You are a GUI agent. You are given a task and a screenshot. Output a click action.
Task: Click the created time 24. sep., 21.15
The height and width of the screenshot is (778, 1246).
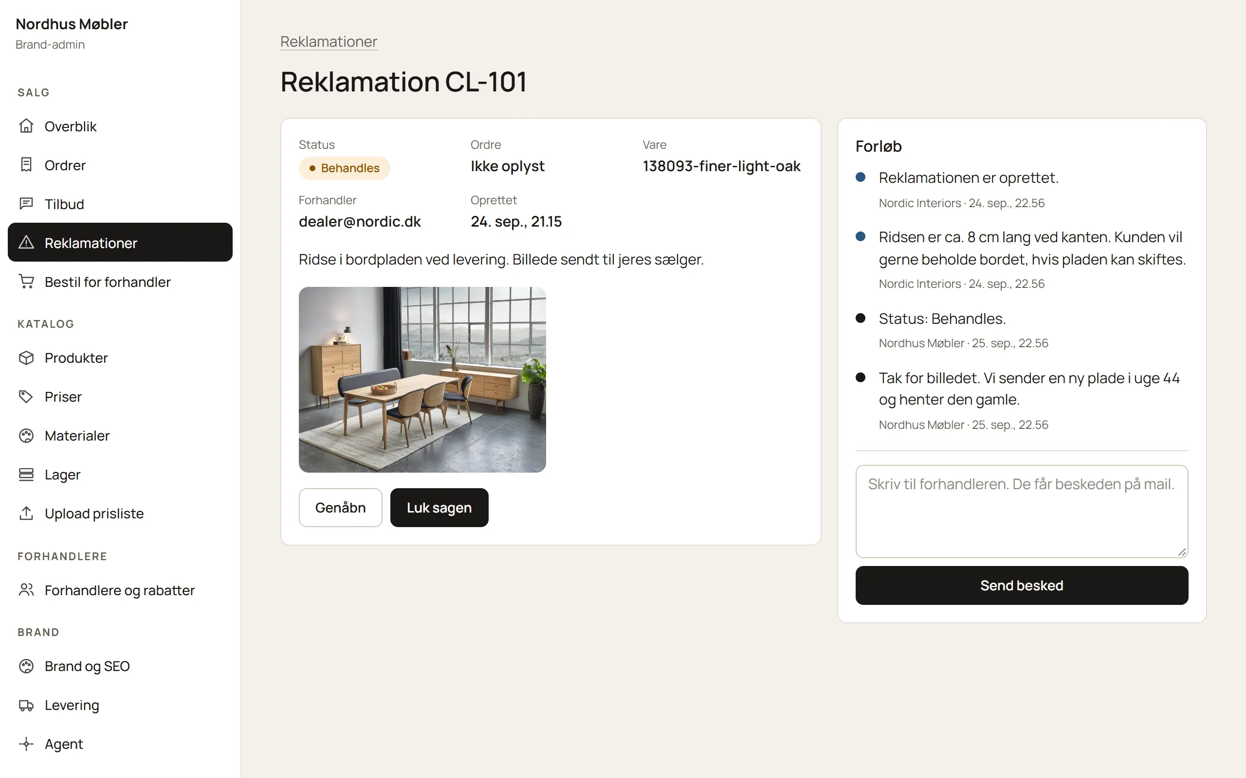click(x=516, y=221)
